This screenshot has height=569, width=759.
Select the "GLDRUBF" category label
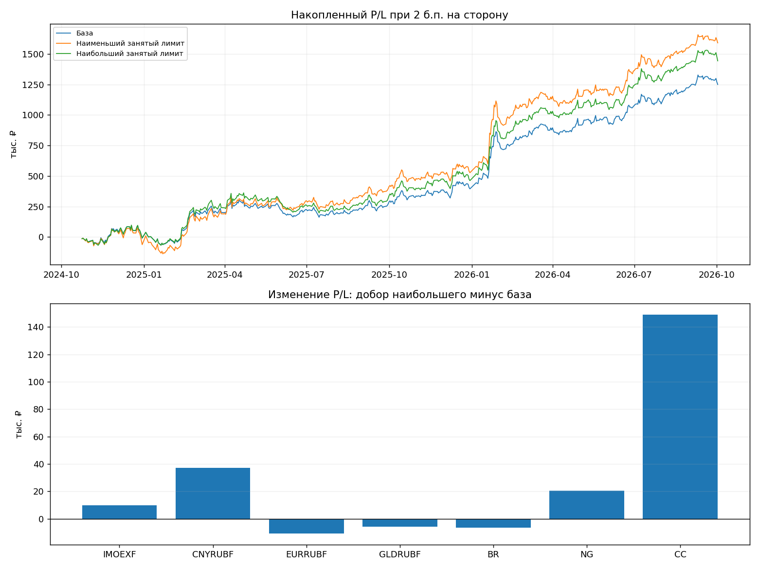pos(400,554)
